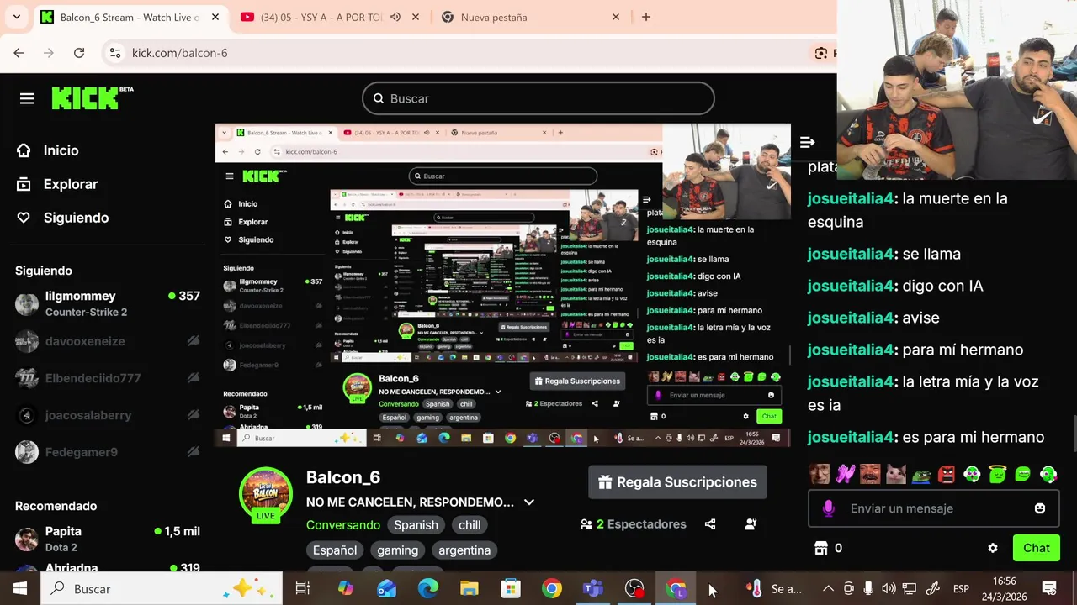Image resolution: width=1077 pixels, height=605 pixels.
Task: Open Microsoft Edge from taskbar
Action: point(428,589)
